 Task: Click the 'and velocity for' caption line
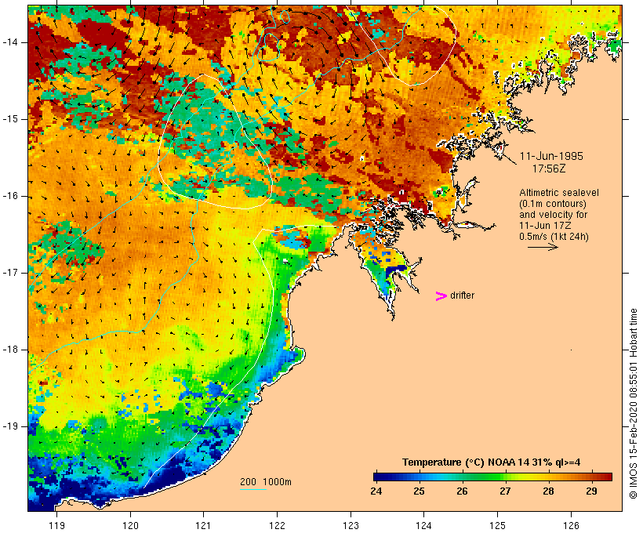pos(553,215)
